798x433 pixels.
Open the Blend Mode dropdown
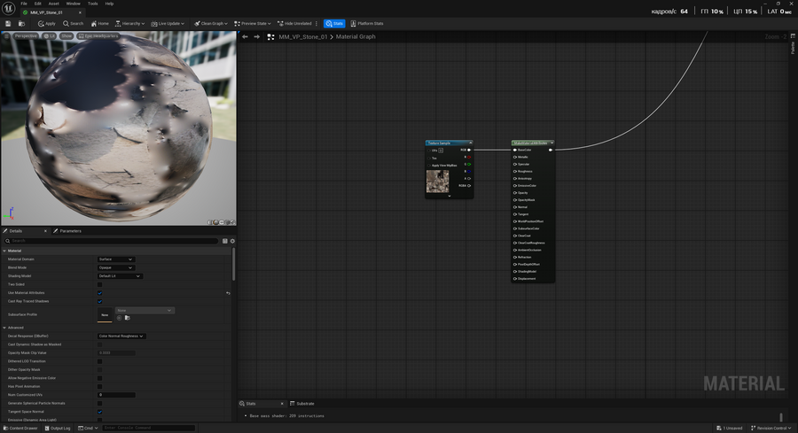(115, 267)
